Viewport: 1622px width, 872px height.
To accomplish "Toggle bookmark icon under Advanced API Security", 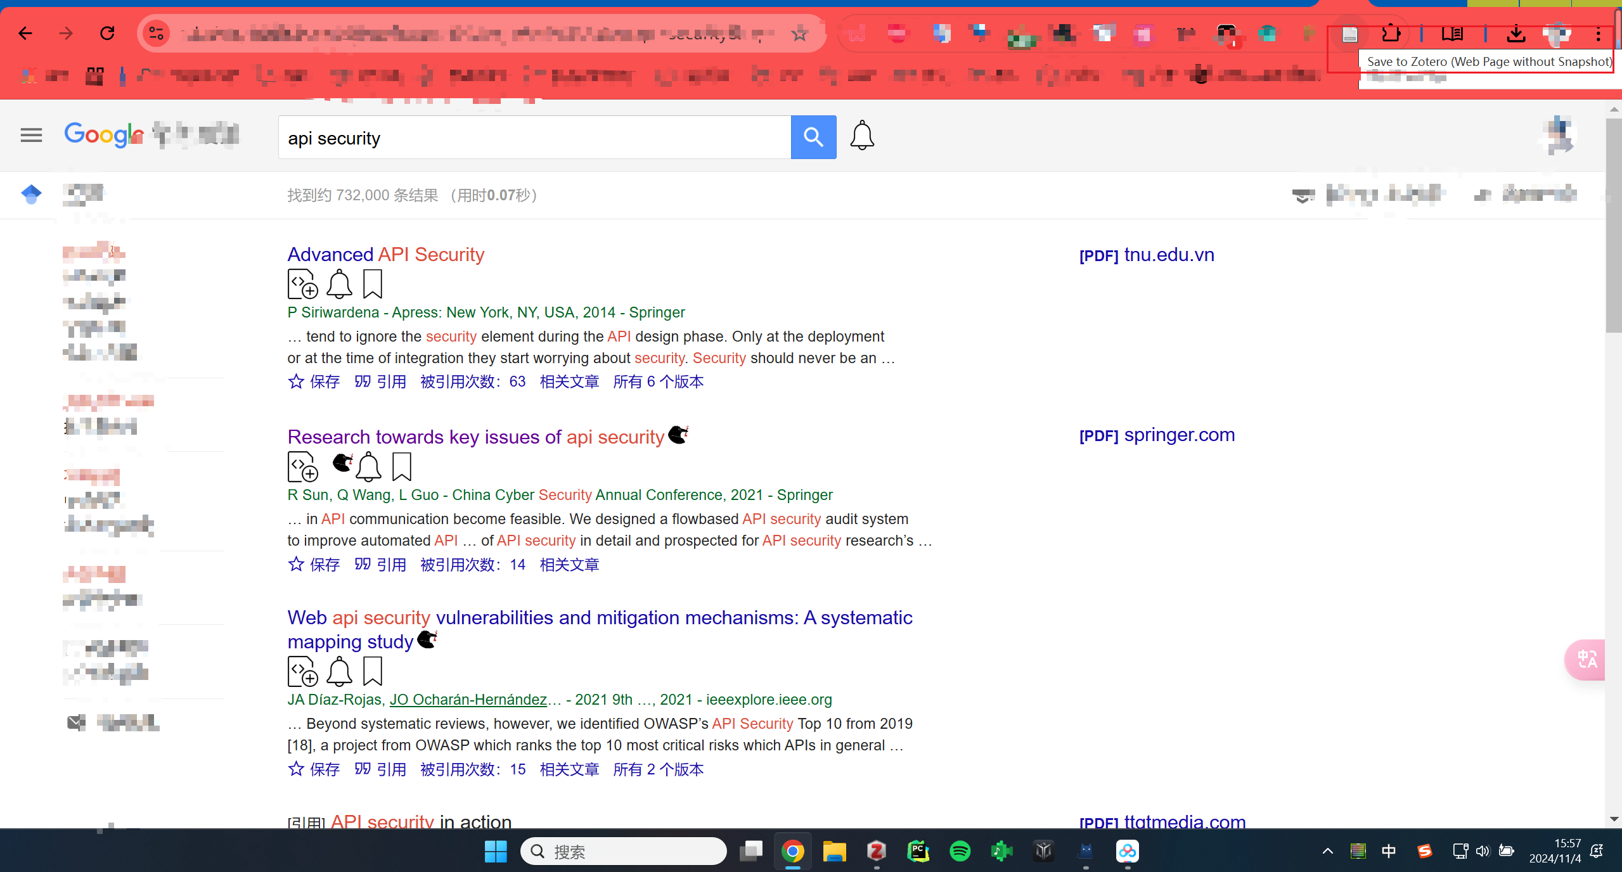I will 373,284.
